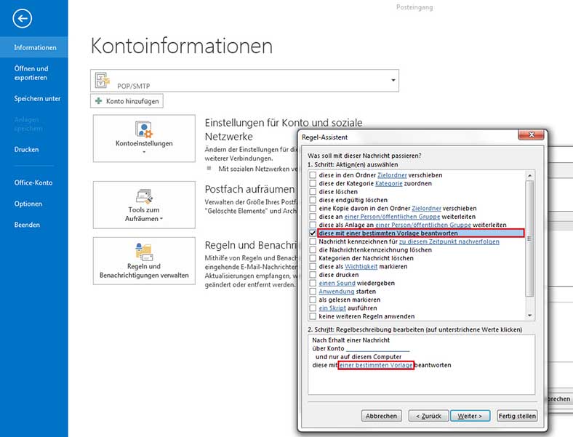Click the green plus icon of Konto hinzufügen
This screenshot has width=573, height=437.
pos(98,101)
